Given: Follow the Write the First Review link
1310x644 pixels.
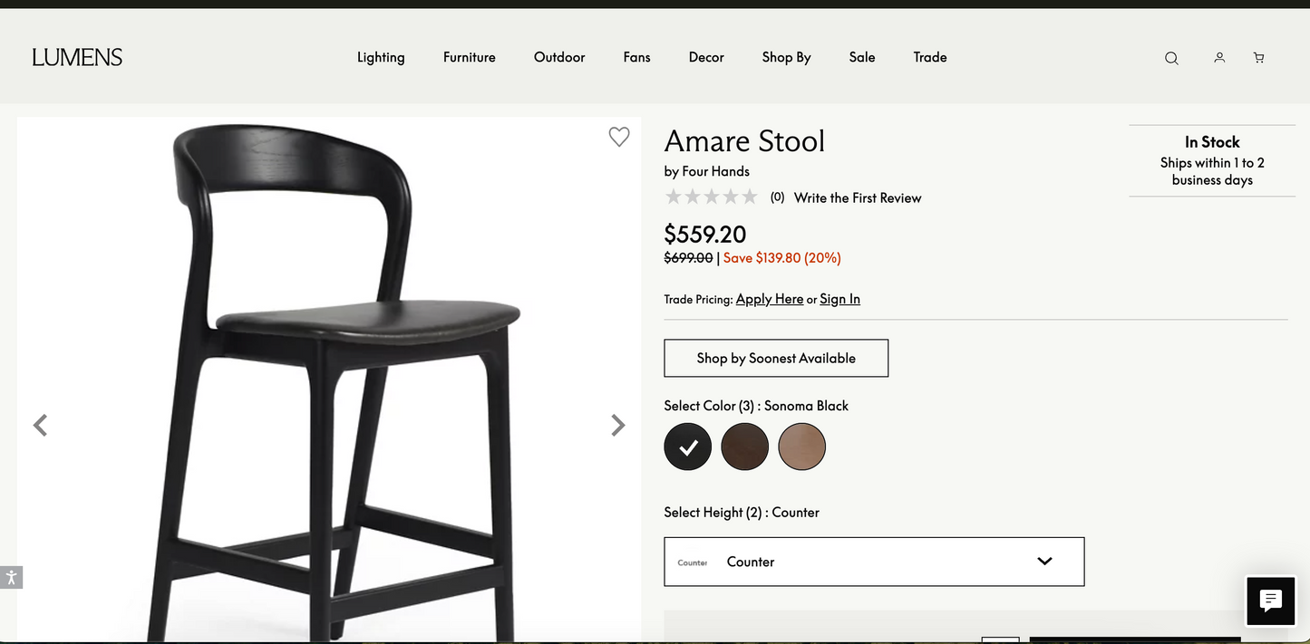Looking at the screenshot, I should pos(858,197).
